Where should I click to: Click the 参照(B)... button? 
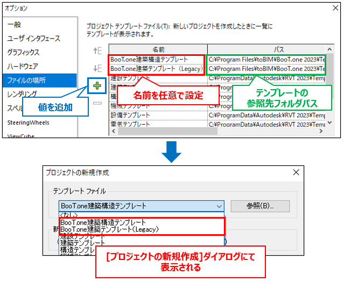pos(260,206)
